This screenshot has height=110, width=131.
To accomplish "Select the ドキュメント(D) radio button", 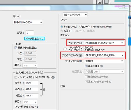I will coord(62,27).
